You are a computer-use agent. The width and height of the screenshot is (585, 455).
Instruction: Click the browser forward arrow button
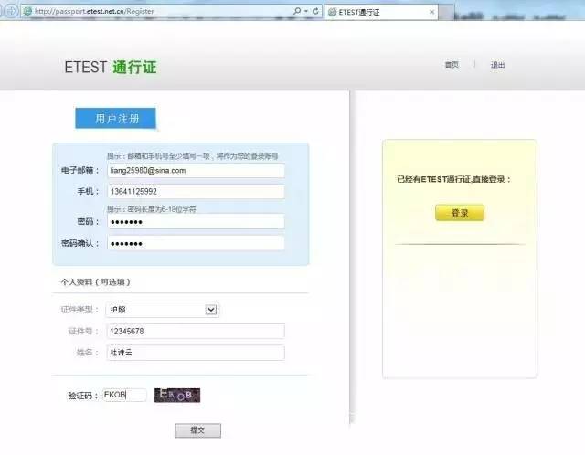tap(11, 11)
